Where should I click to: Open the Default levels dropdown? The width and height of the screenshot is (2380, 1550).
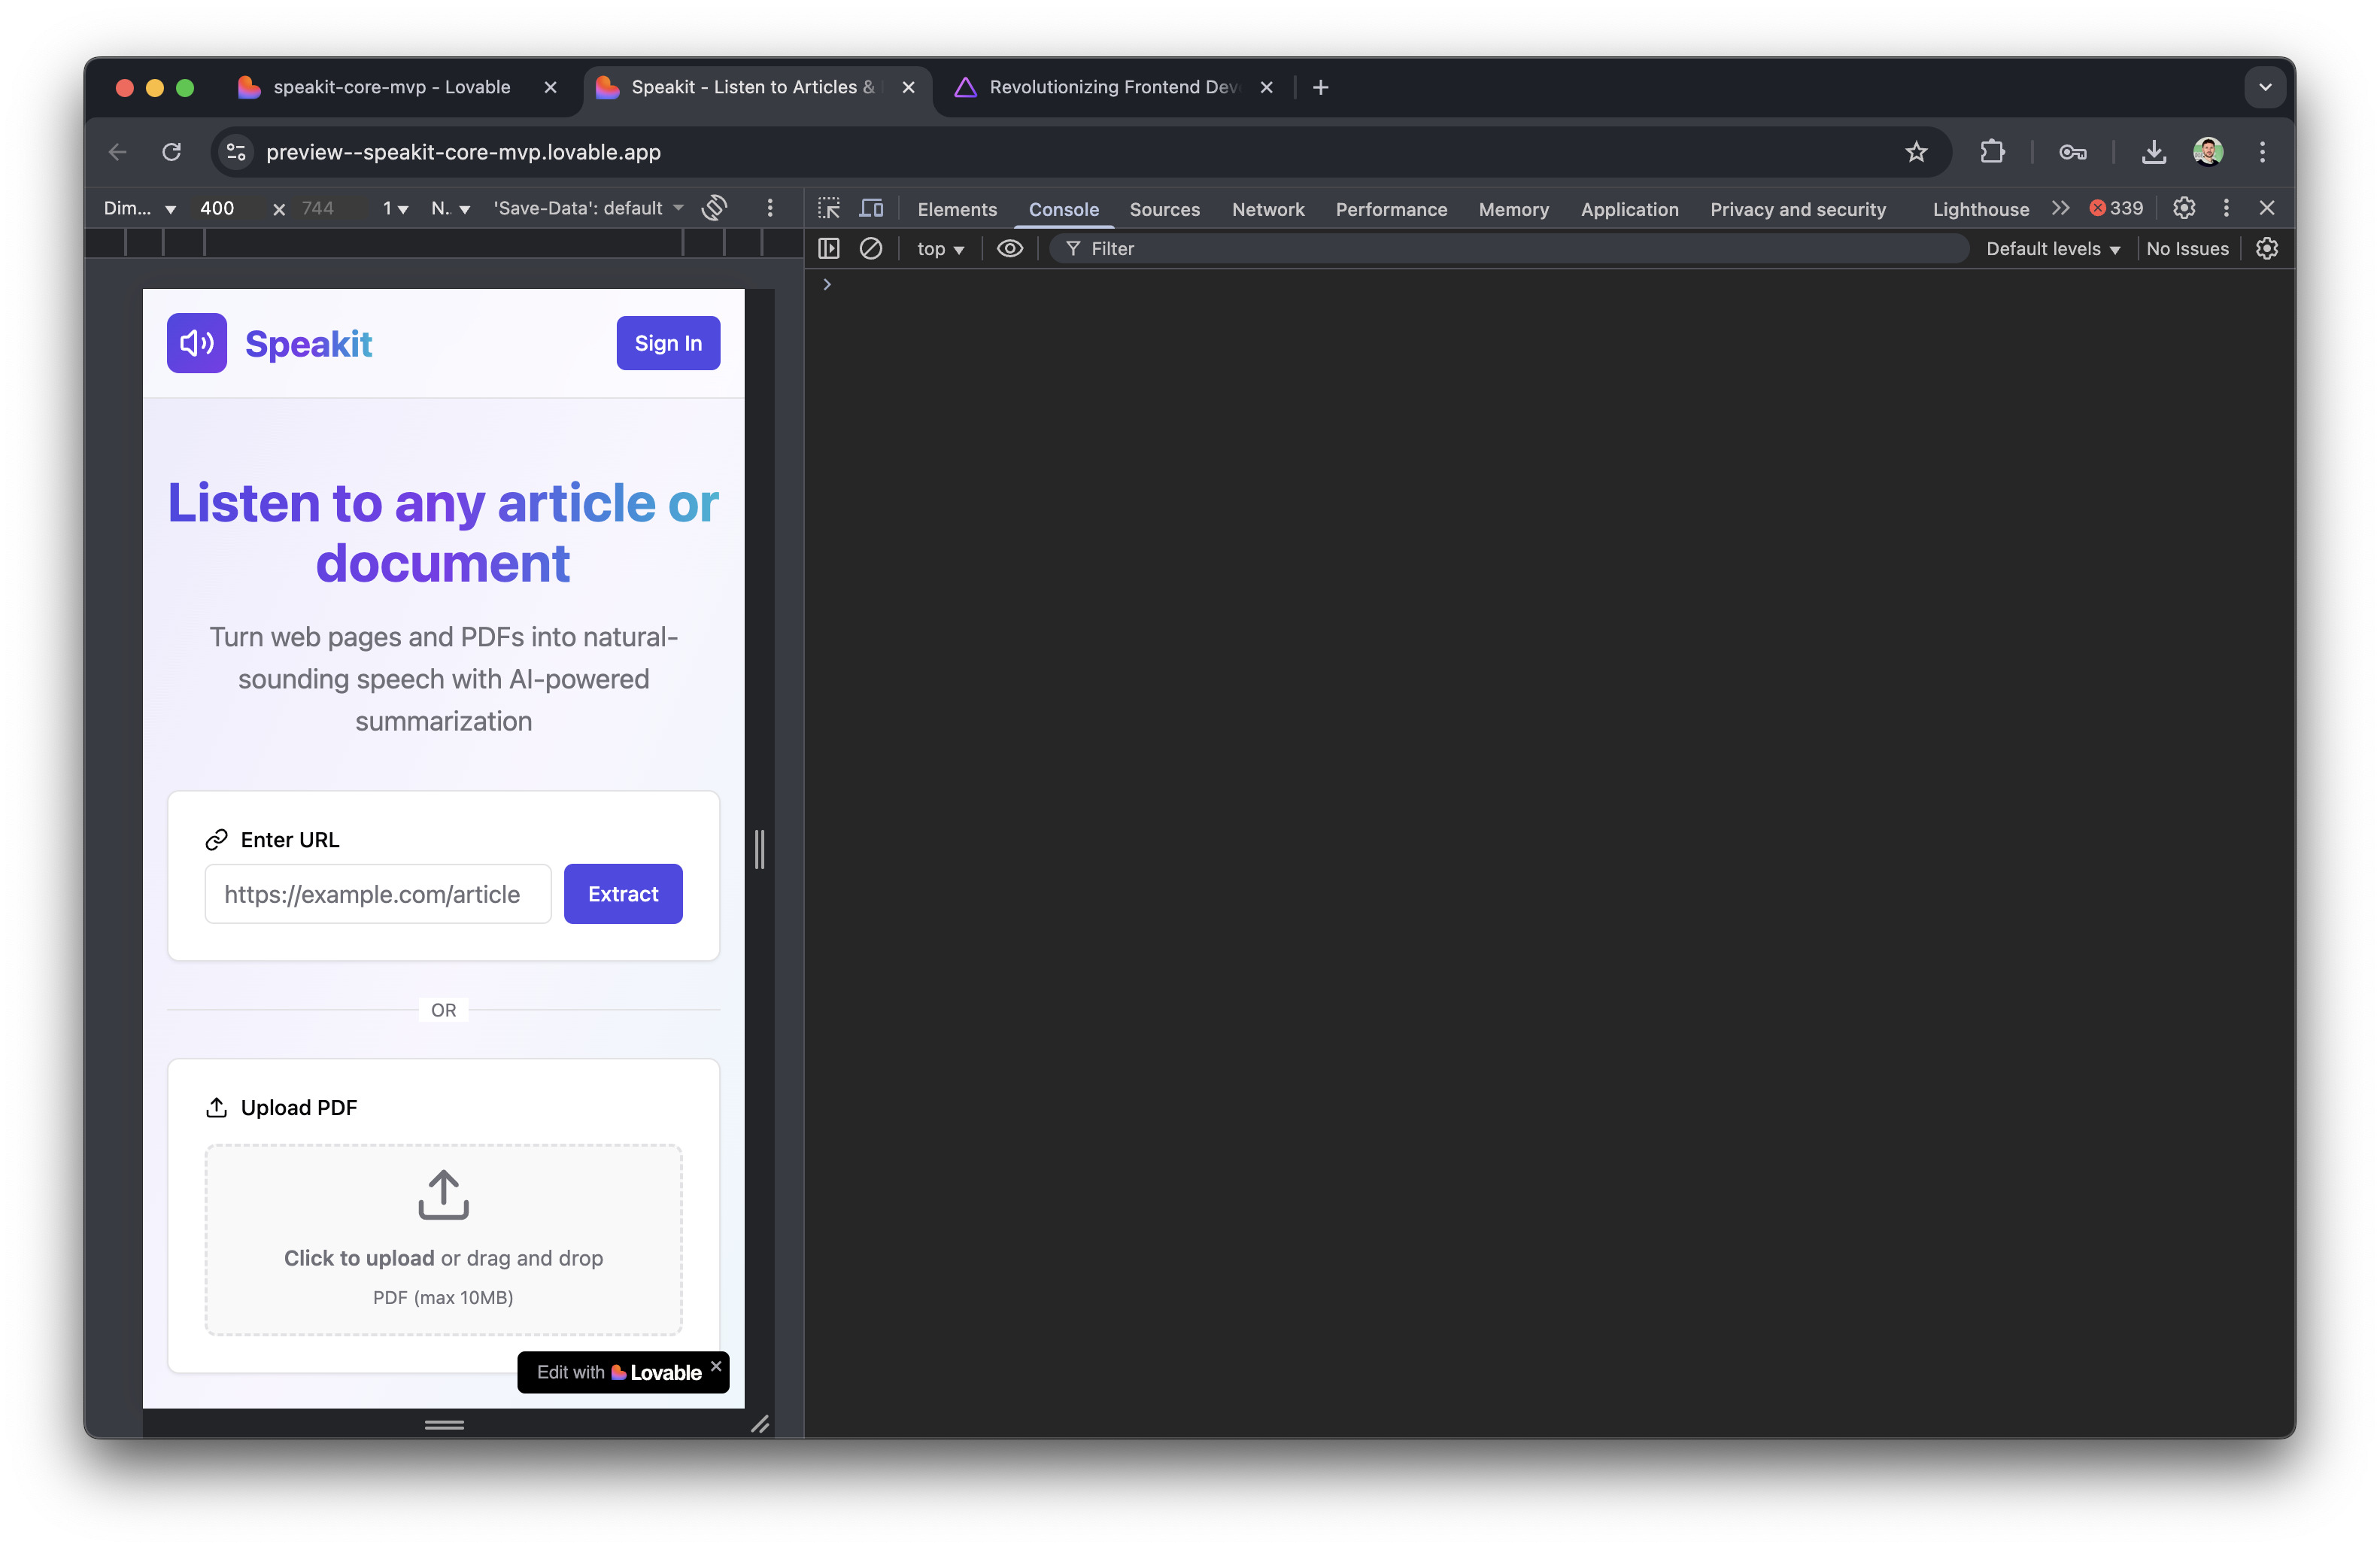(x=2052, y=249)
